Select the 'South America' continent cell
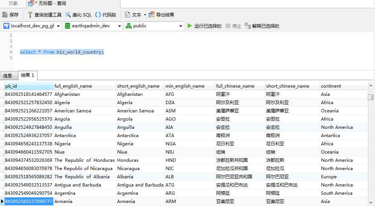The image size is (375, 206). [x=344, y=193]
